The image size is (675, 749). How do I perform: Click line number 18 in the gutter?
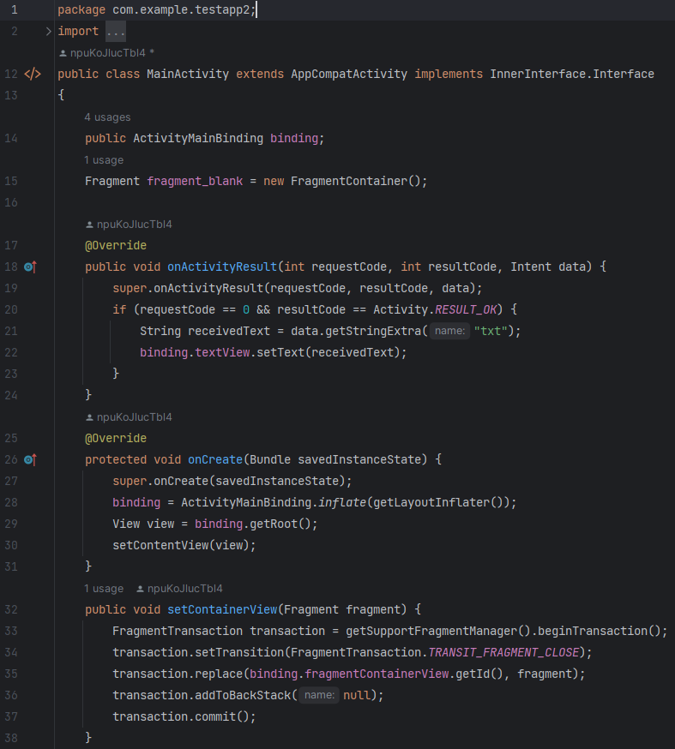pyautogui.click(x=11, y=267)
